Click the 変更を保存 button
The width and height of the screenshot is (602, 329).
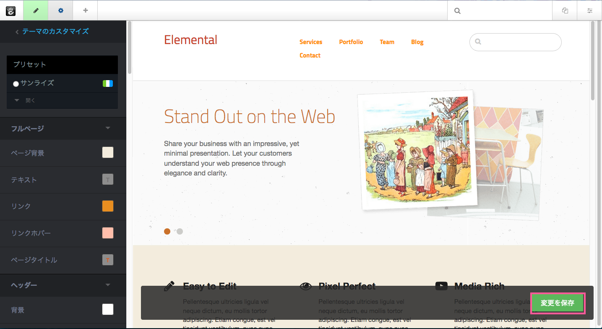click(x=557, y=303)
